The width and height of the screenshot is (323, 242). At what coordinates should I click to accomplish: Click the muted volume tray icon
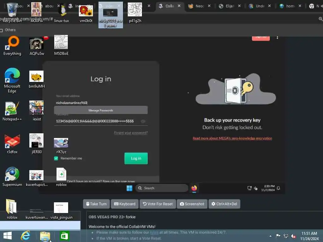click(x=293, y=236)
